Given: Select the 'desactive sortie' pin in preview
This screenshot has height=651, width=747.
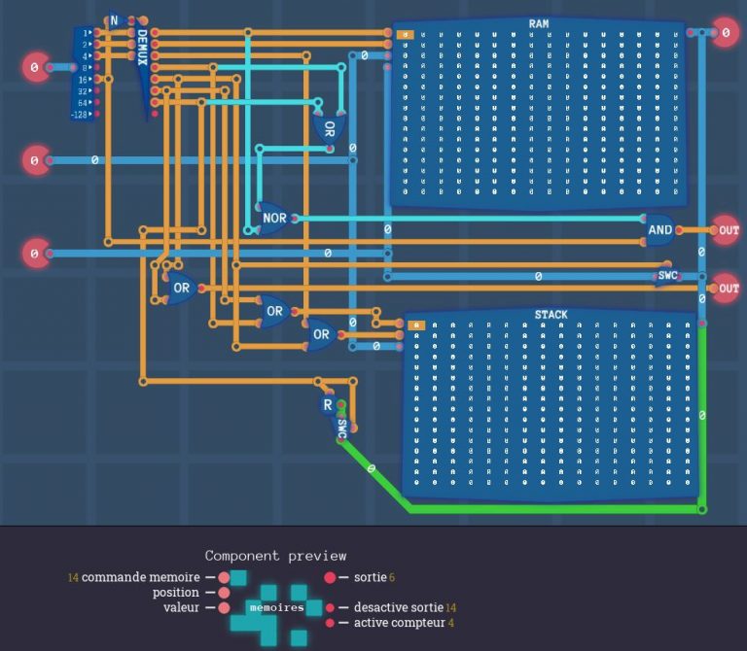Looking at the screenshot, I should point(330,607).
